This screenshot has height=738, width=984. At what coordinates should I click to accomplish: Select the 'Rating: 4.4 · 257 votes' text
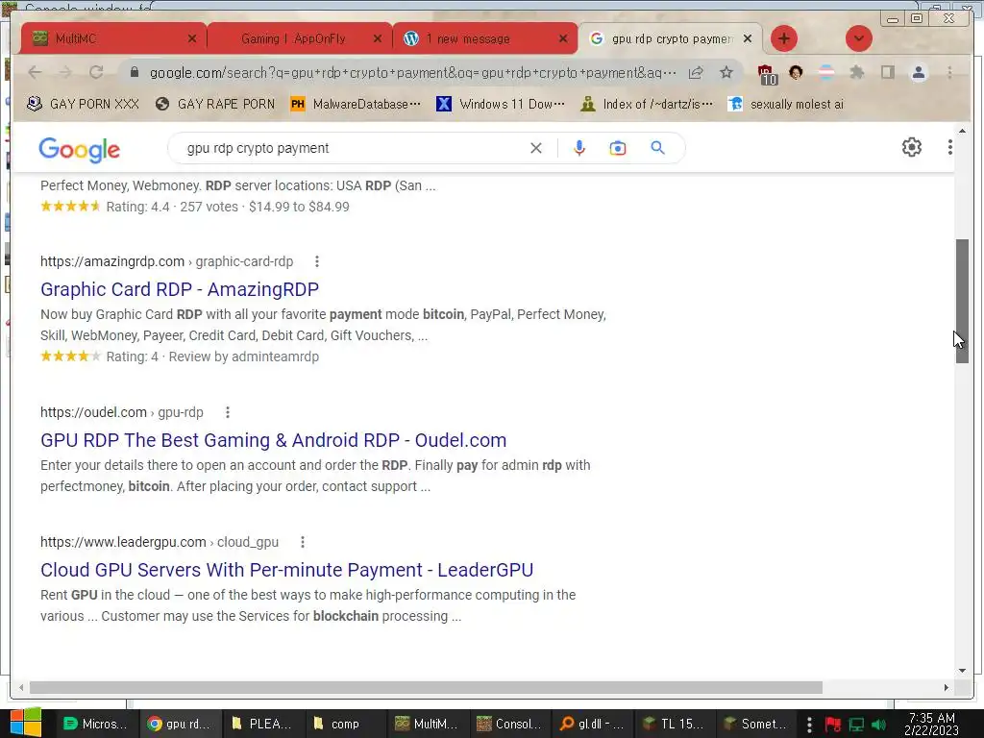[172, 208]
